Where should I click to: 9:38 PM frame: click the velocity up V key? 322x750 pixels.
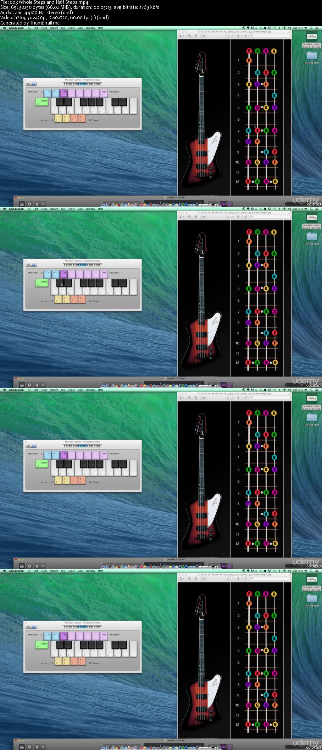pos(82,299)
